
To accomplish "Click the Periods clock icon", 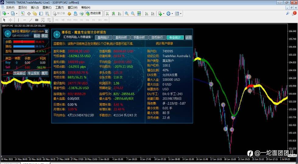I will 168,13.
